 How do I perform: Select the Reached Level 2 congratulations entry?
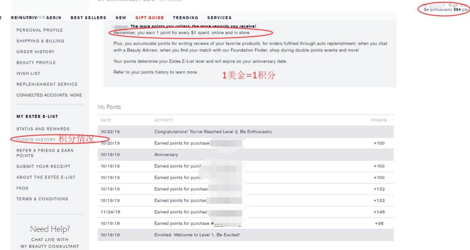pos(213,132)
